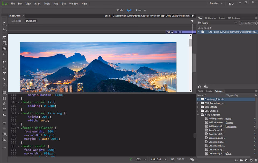Toggle the Live Code button
258x163 pixels.
[16, 21]
